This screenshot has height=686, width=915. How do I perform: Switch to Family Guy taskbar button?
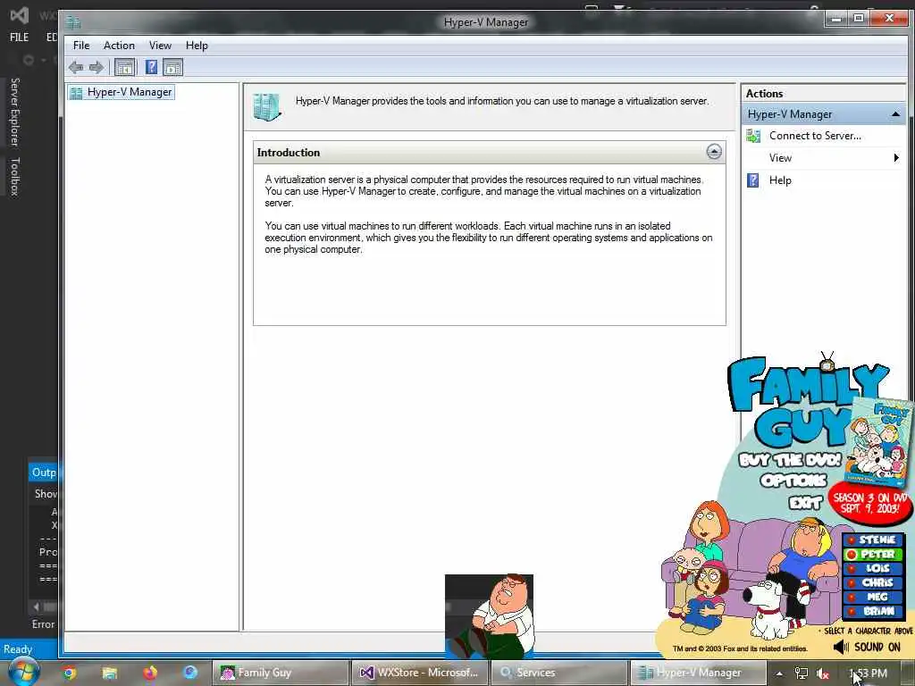coord(280,673)
